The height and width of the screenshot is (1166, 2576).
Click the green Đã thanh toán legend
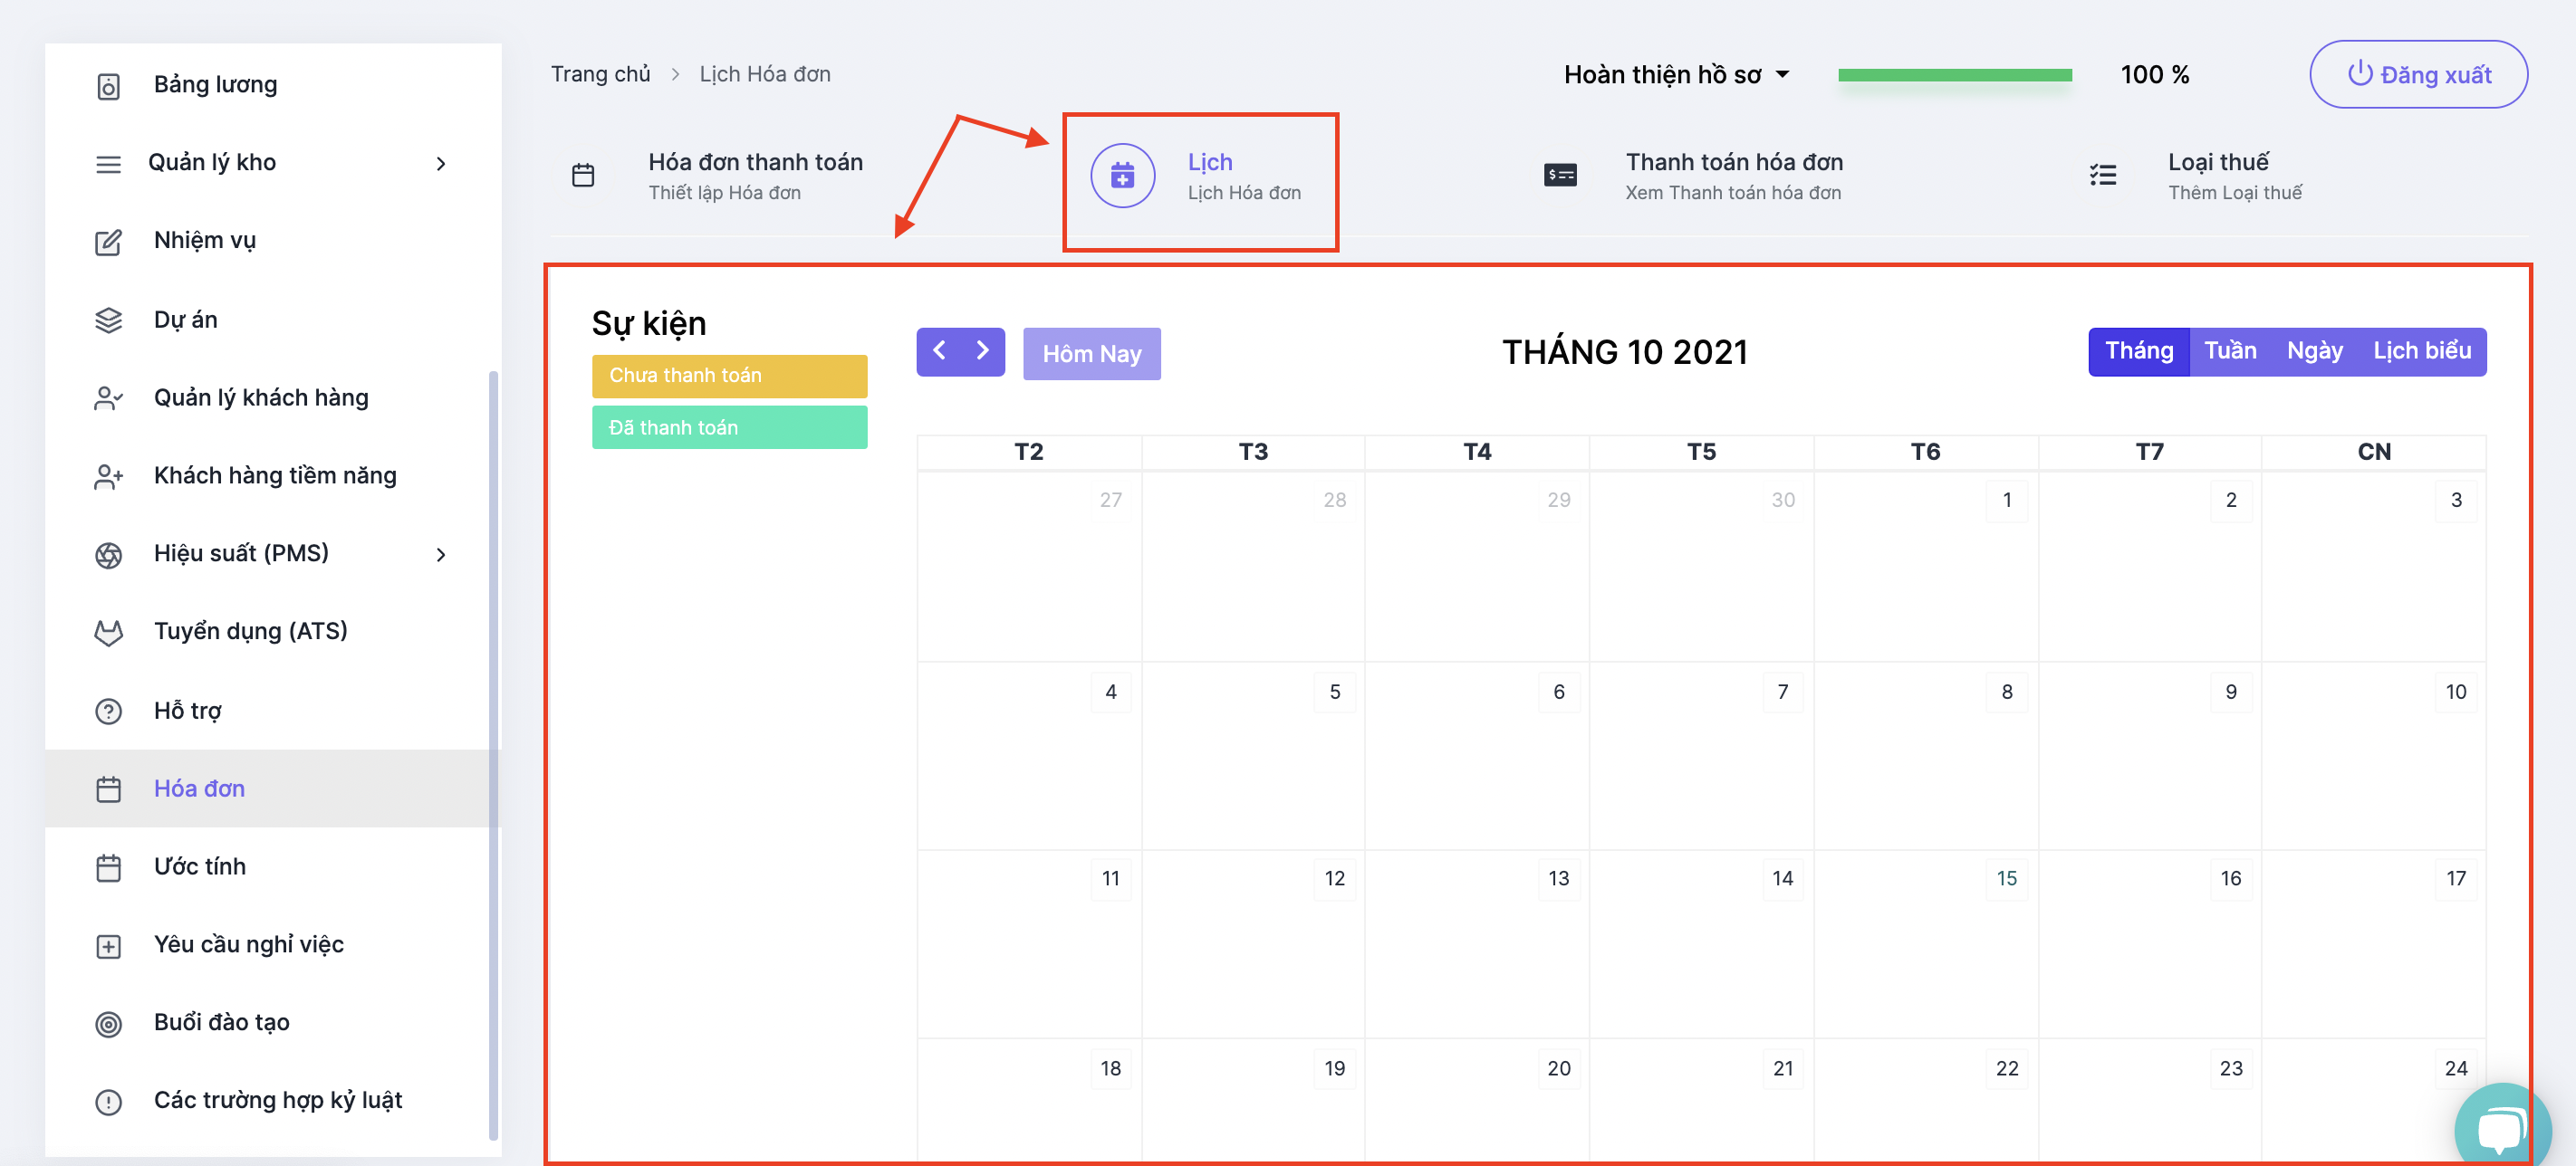(729, 427)
